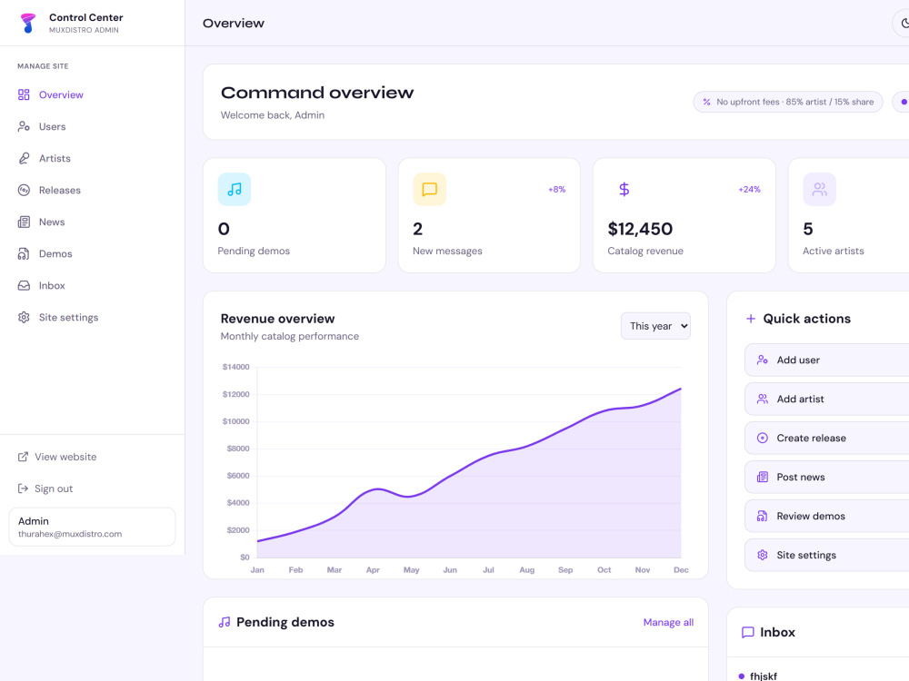Click the Post news button

826,478
